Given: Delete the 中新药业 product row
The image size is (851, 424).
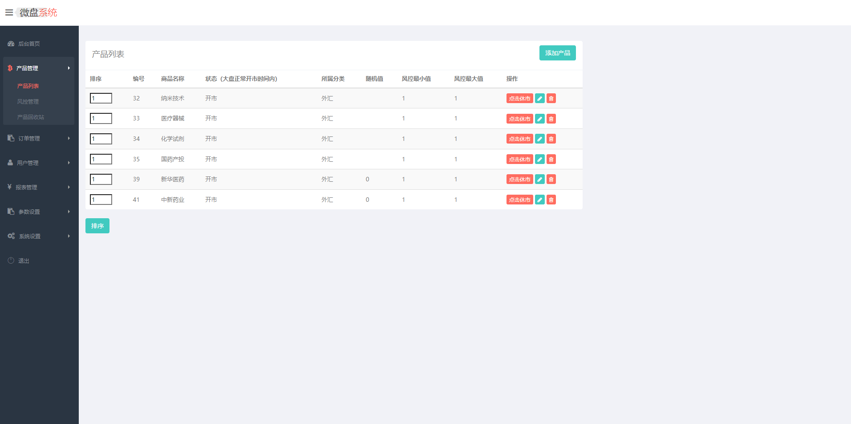Looking at the screenshot, I should click(551, 200).
